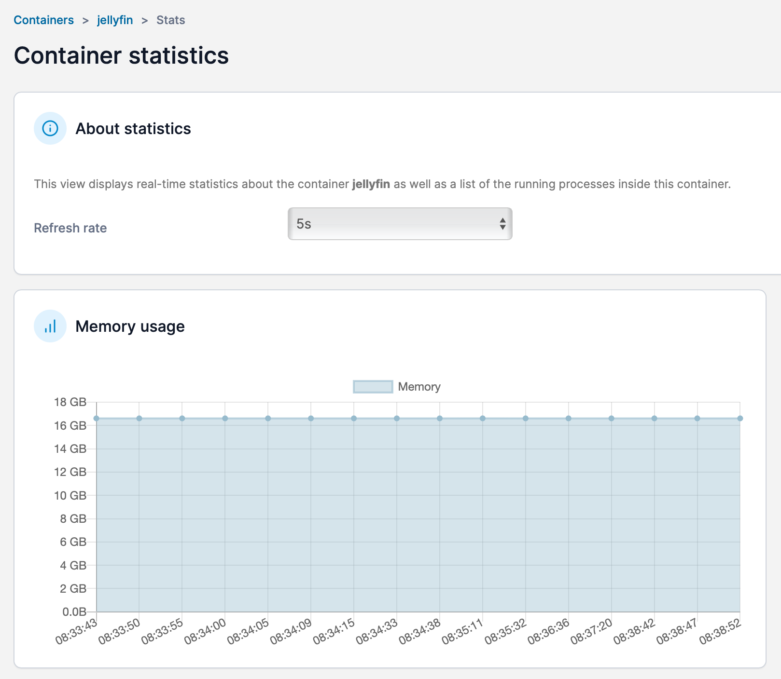Click the Refresh rate label
Screen dimensions: 781x679
[x=70, y=228]
